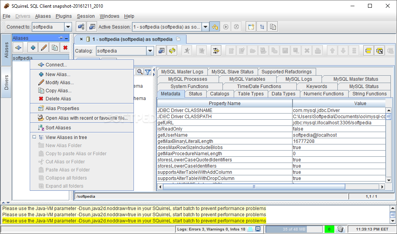This screenshot has height=234, width=397.
Task: Pin the Aliases panel with pin icon
Action: coord(61,38)
